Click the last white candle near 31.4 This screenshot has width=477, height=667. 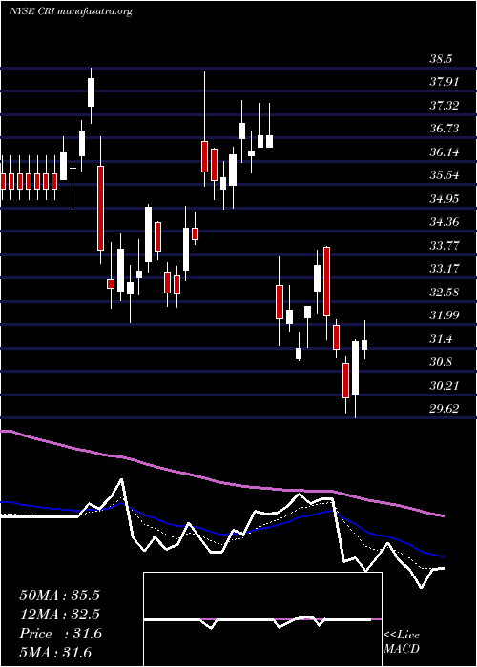pyautogui.click(x=364, y=345)
